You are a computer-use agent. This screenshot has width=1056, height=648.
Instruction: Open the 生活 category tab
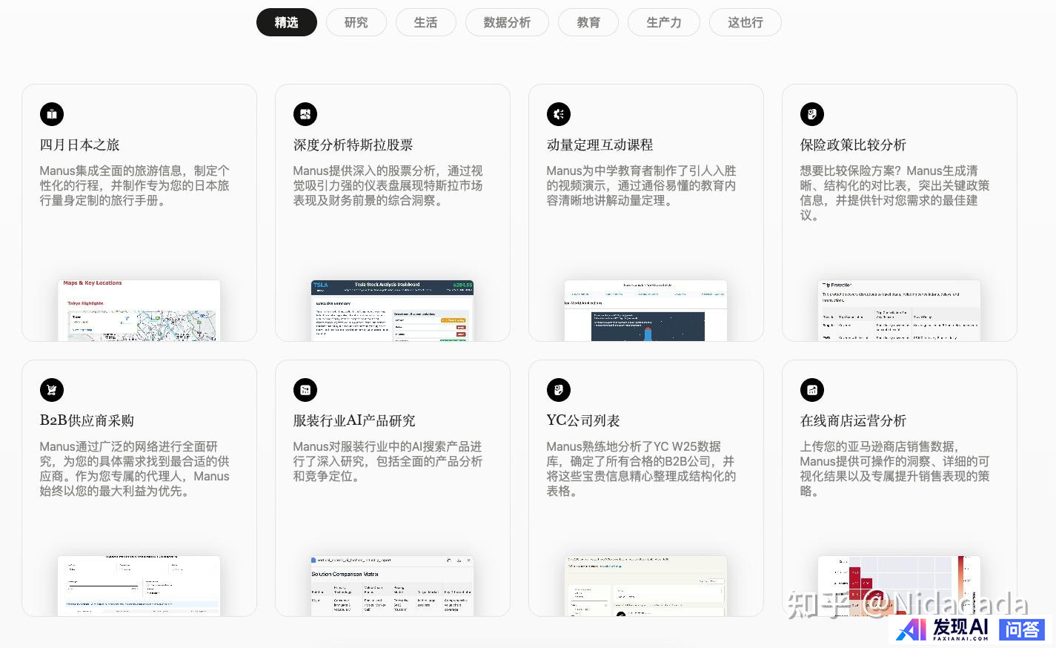tap(425, 22)
